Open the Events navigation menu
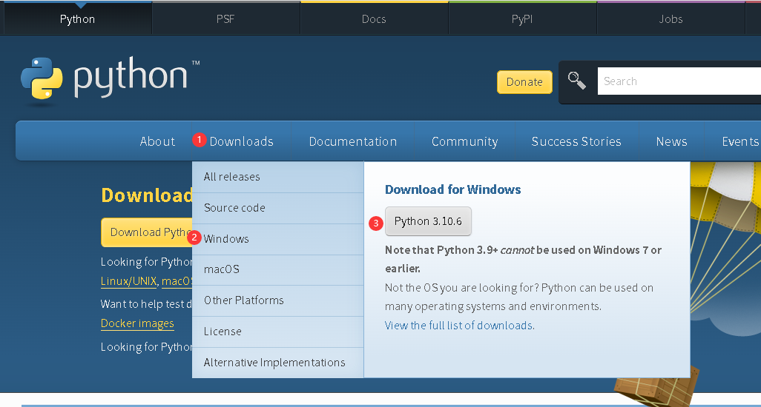761x407 pixels. click(739, 141)
